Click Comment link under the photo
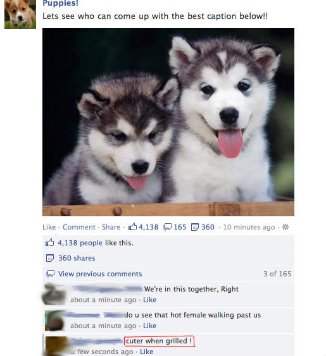 [x=79, y=227]
